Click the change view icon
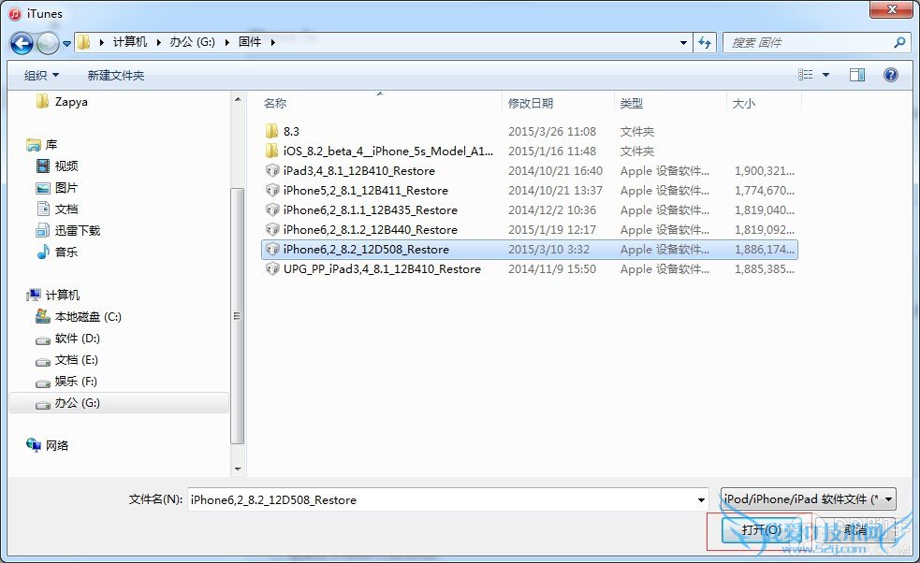The height and width of the screenshot is (563, 920). [806, 75]
